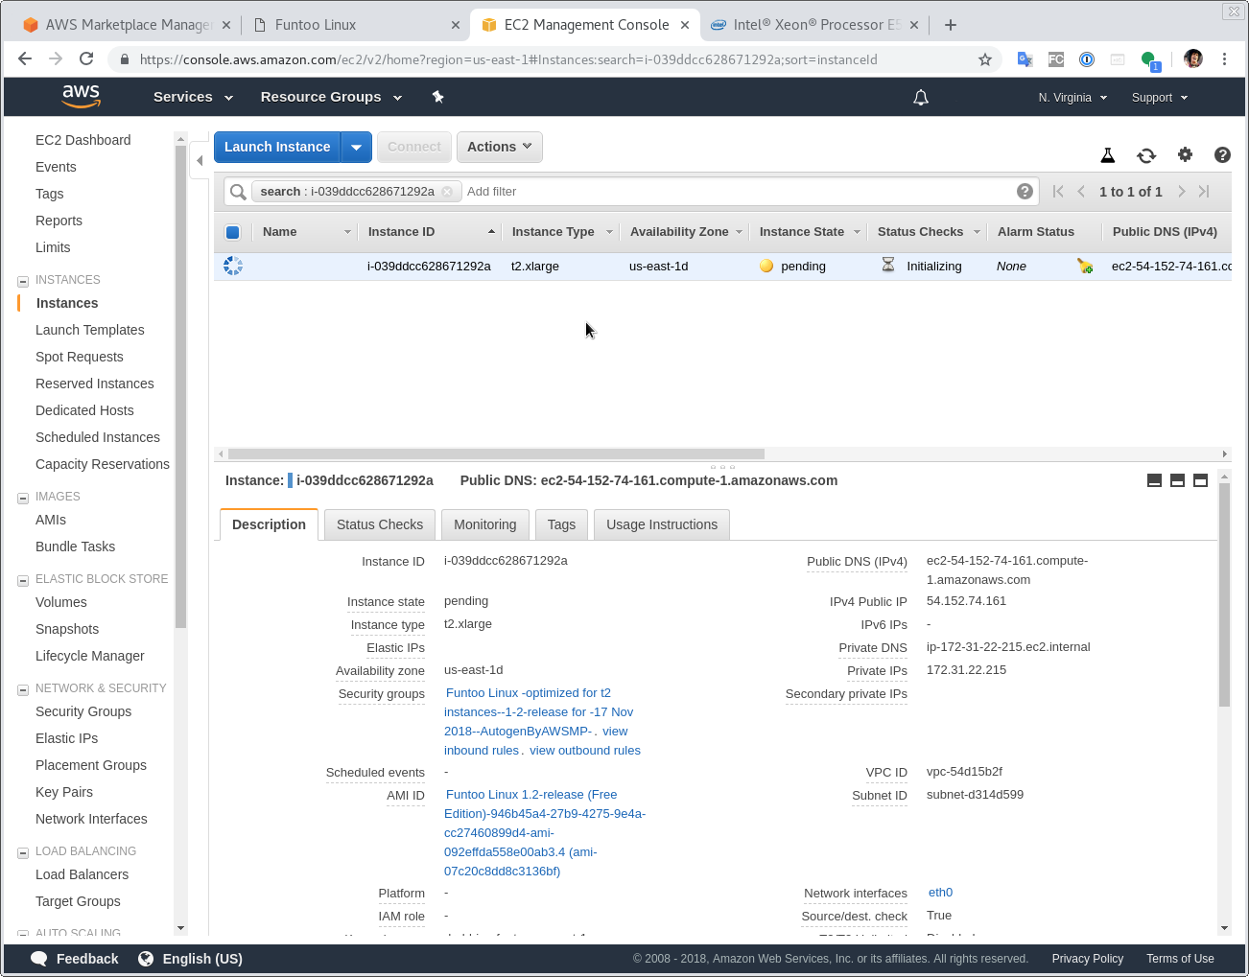Minimize the details pane layout icon
This screenshot has width=1249, height=977.
click(1155, 480)
